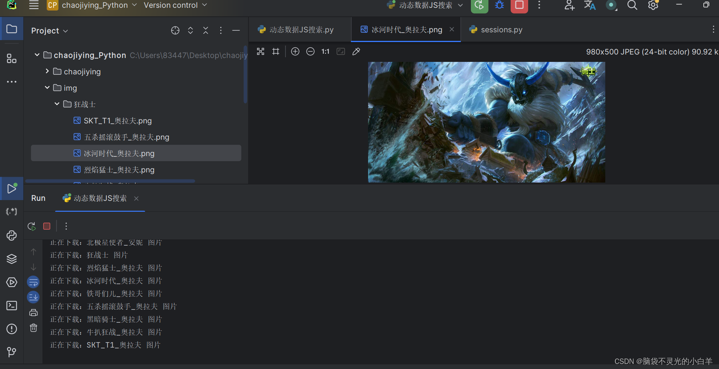Stop the running process in Run panel
719x369 pixels.
47,226
